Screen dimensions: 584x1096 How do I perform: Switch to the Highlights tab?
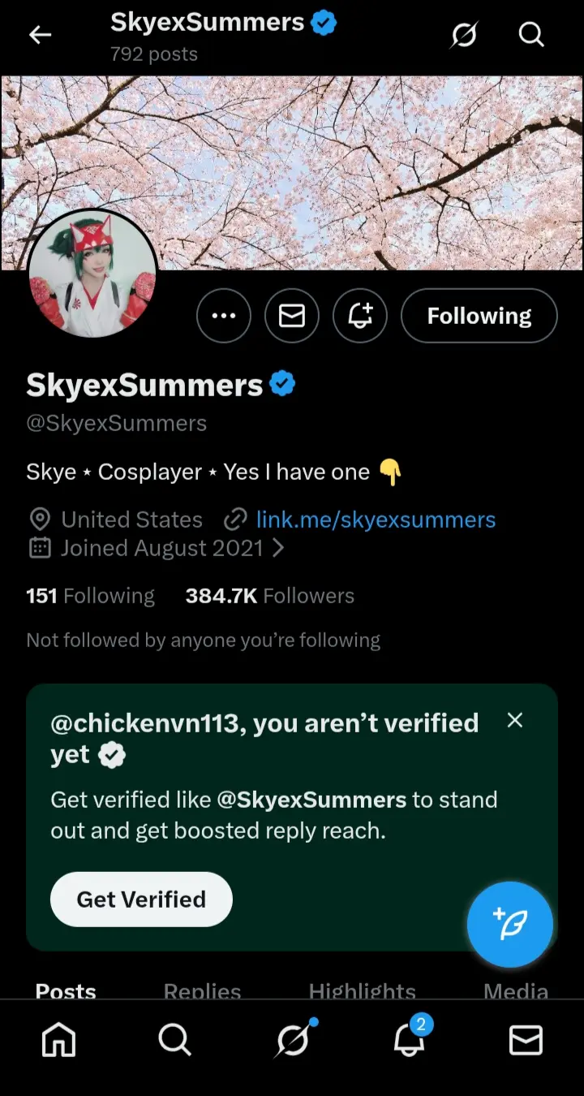click(x=362, y=990)
